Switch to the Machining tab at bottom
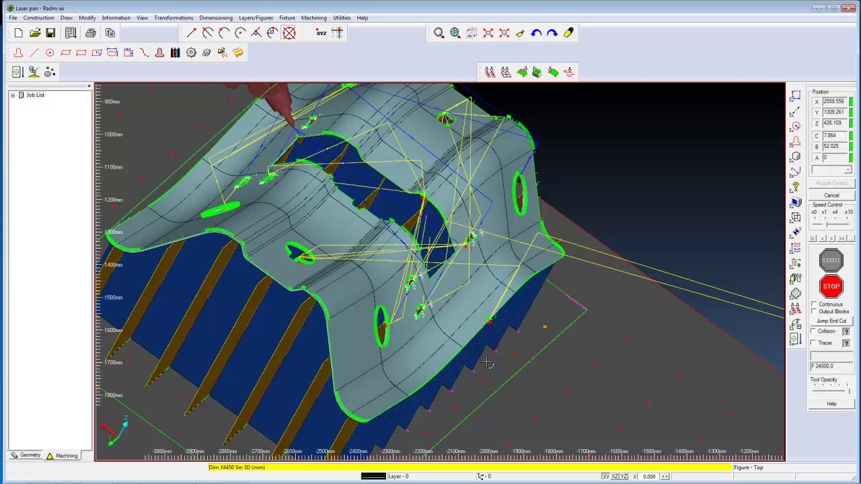This screenshot has height=484, width=861. click(62, 456)
